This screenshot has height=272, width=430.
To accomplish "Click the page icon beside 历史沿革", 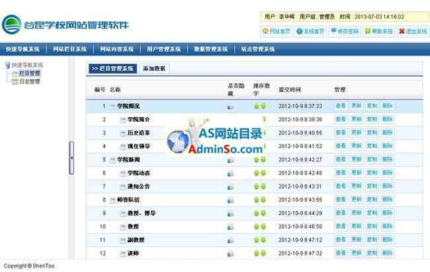I will tap(123, 134).
